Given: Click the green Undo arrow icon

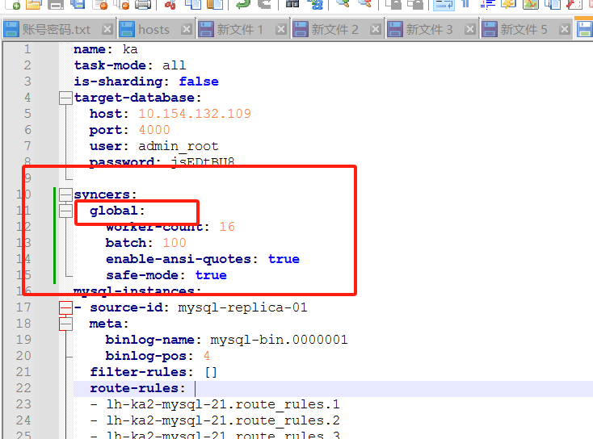Looking at the screenshot, I should [x=242, y=5].
